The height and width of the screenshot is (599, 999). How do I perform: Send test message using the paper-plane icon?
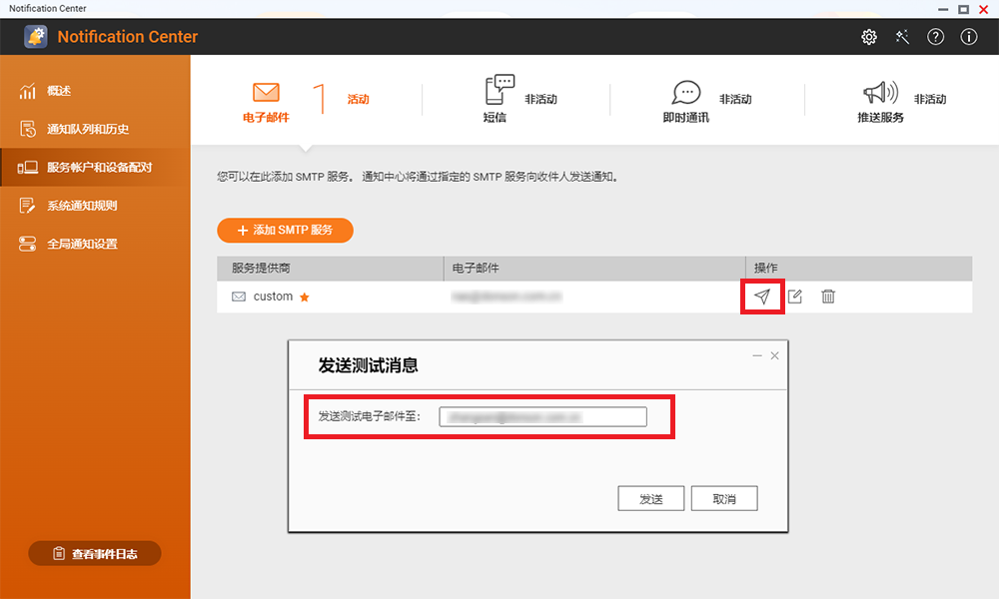pos(761,297)
